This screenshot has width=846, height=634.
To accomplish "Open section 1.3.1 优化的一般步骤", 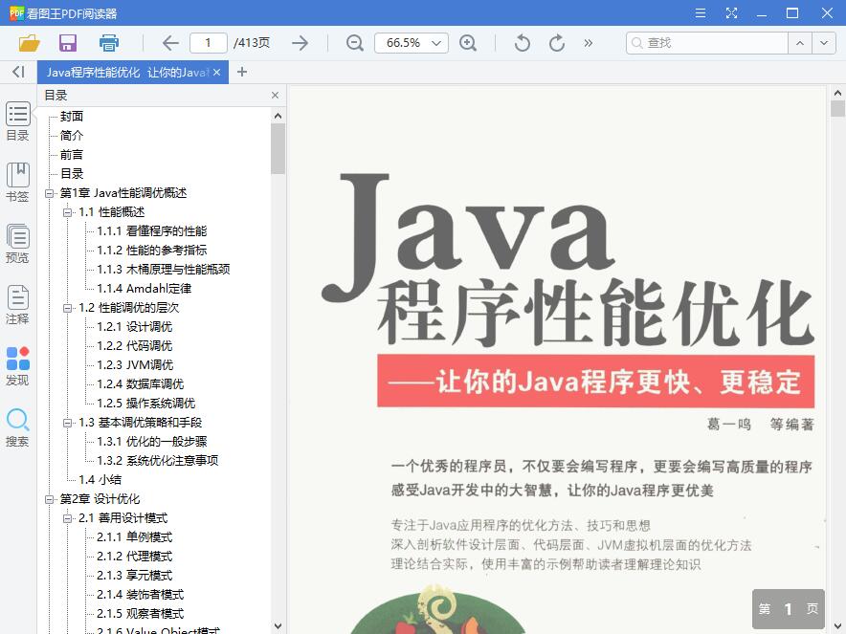I will pyautogui.click(x=151, y=442).
